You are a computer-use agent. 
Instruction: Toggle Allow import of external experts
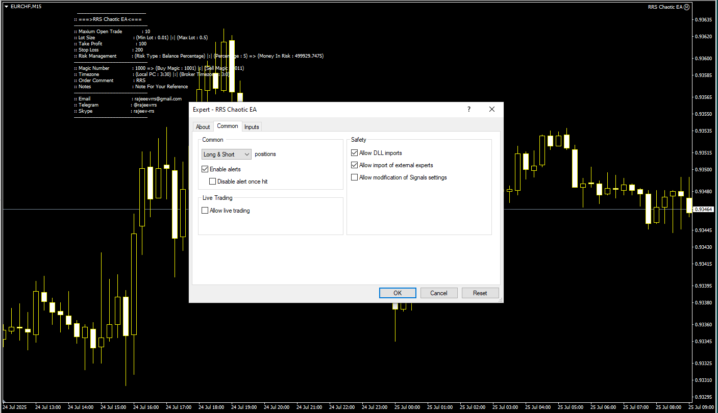pos(355,165)
